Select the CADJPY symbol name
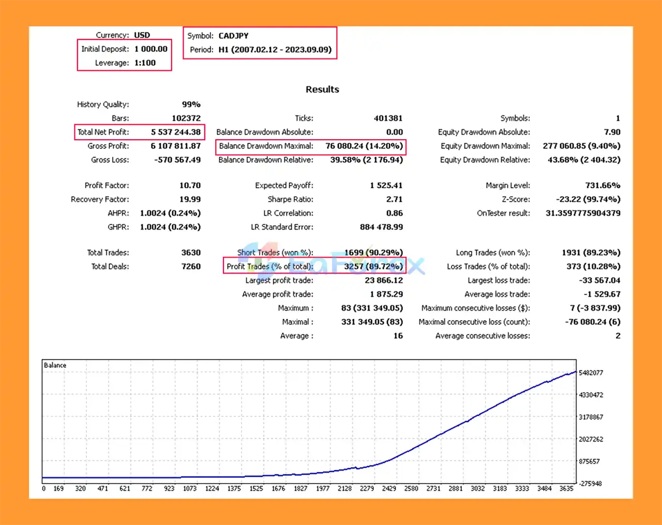 233,36
